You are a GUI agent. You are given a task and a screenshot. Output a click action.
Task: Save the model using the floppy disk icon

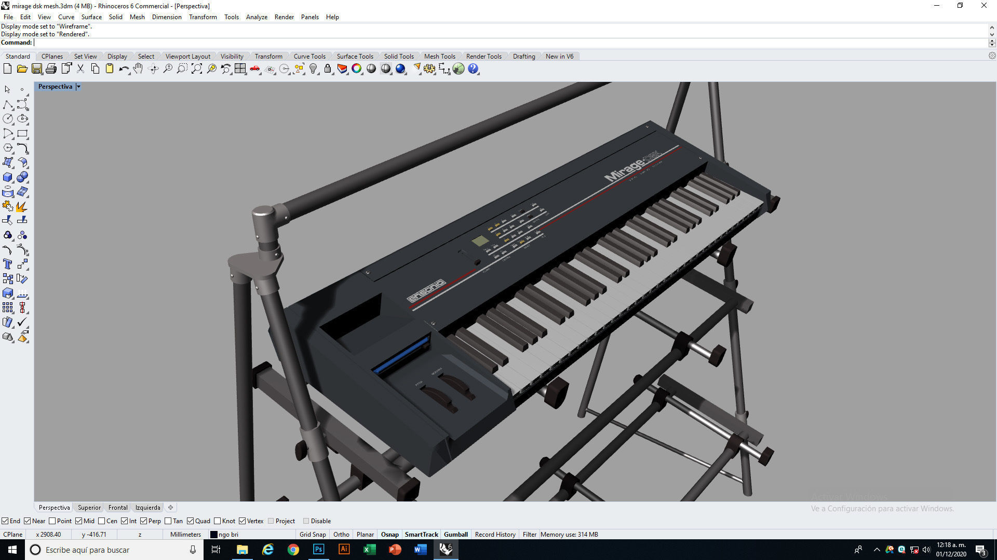click(x=36, y=68)
